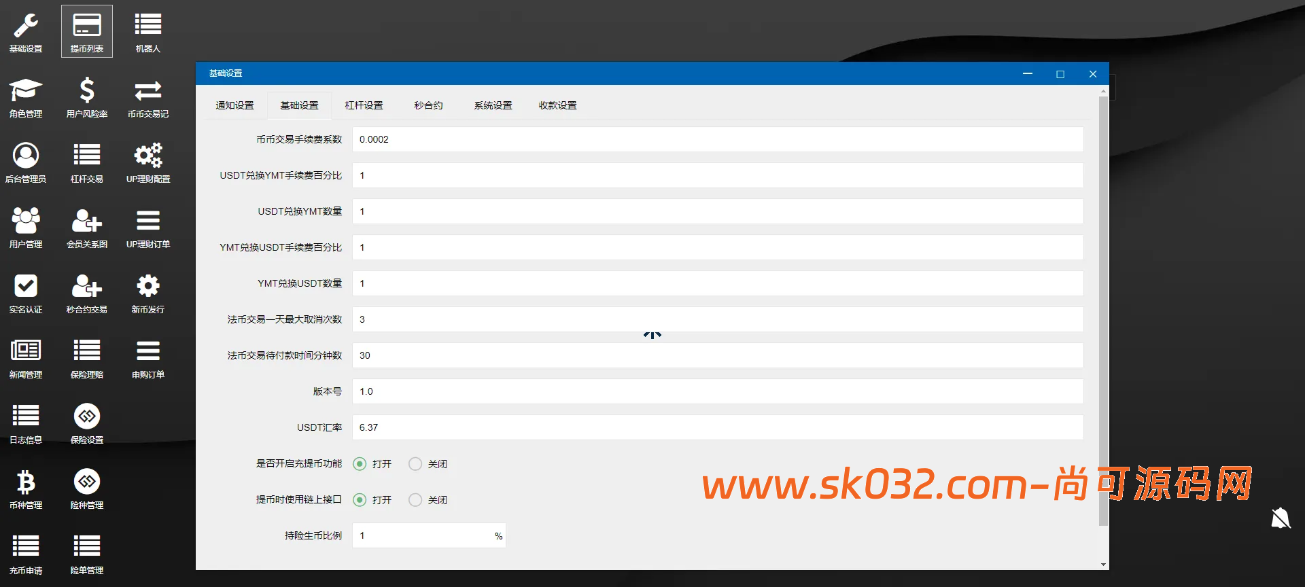Click the window's vertical scrollbar thumb
This screenshot has width=1305, height=587.
point(1103,311)
